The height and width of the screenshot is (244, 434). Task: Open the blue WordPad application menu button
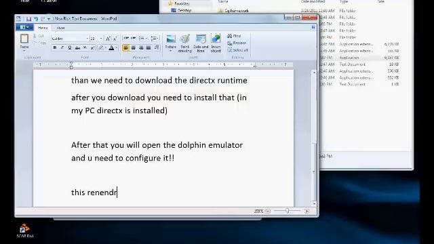click(24, 27)
